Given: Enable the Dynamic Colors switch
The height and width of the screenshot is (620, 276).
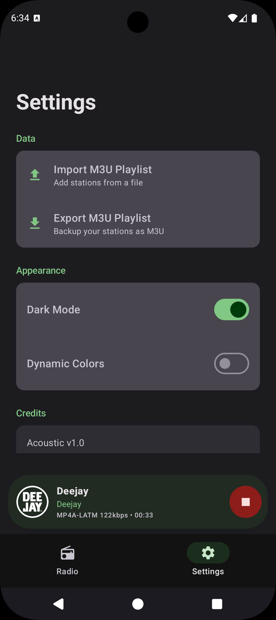Looking at the screenshot, I should [232, 363].
